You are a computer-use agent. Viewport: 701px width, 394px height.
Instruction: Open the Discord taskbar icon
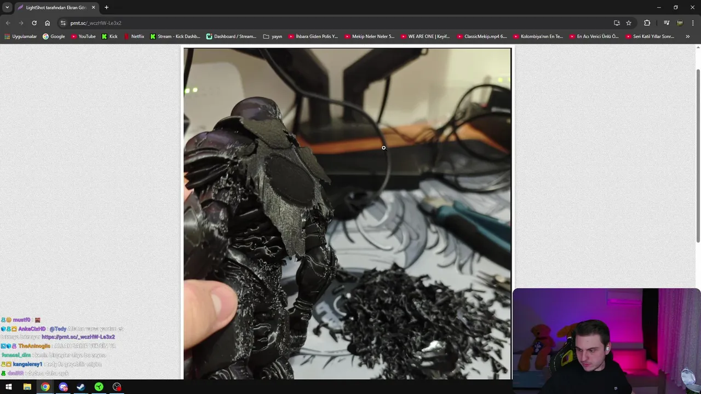click(63, 387)
